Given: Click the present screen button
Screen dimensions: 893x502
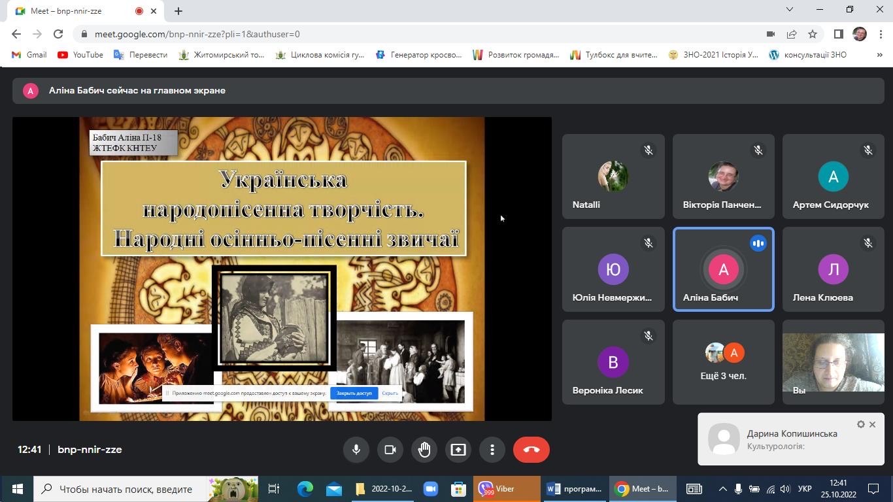Looking at the screenshot, I should pyautogui.click(x=458, y=450).
